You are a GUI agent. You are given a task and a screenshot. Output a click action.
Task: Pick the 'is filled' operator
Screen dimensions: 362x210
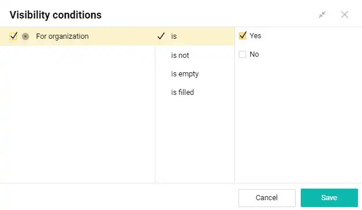point(182,93)
